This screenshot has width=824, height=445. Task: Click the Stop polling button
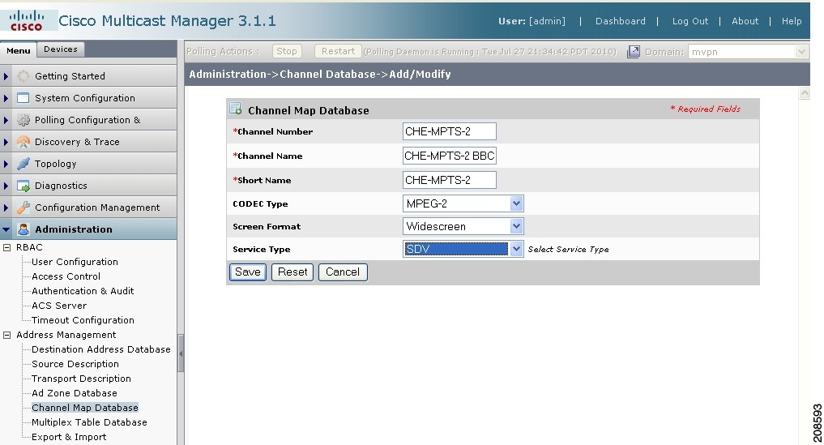[286, 51]
